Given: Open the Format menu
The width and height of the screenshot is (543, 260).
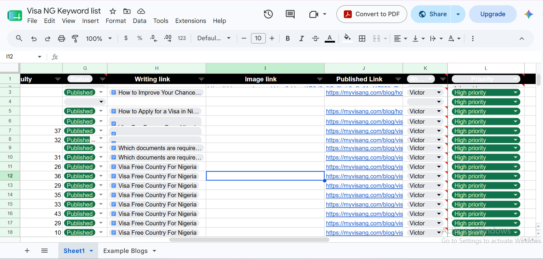Looking at the screenshot, I should point(116,21).
